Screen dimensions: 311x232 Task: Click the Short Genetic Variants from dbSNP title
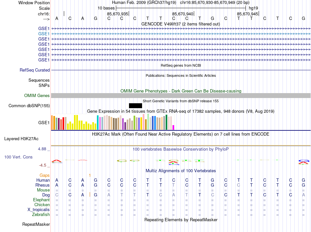pyautogui.click(x=180, y=101)
